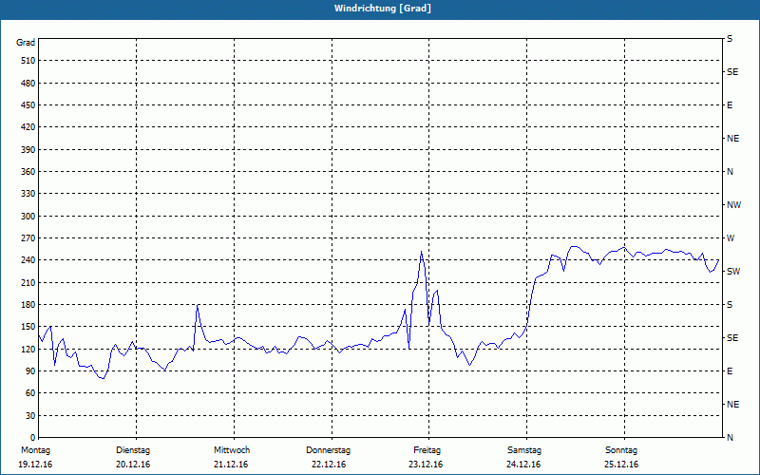This screenshot has height=475, width=760.
Task: Select the y-axis value 150
Action: 28,327
